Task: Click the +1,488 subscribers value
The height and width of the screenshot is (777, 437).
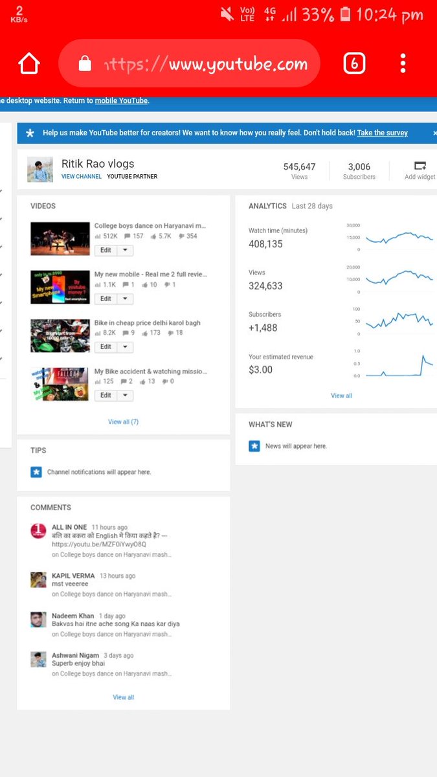Action: click(263, 328)
